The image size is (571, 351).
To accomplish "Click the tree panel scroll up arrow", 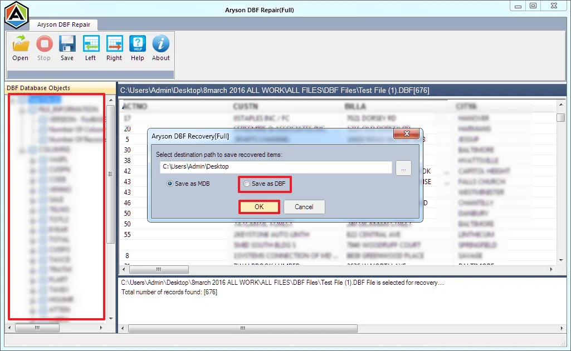I will point(111,100).
